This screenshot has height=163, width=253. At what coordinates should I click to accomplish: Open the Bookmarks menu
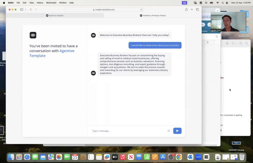pyautogui.click(x=51, y=3)
